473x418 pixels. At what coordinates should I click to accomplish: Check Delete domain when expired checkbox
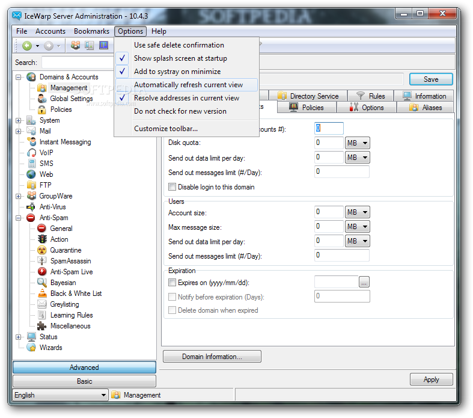coord(172,310)
